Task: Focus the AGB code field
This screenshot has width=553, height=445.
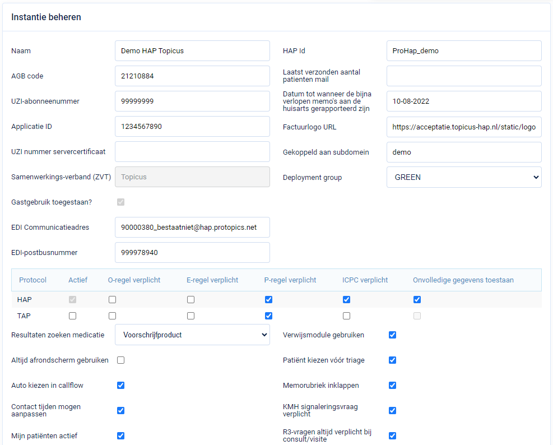Action: (192, 76)
